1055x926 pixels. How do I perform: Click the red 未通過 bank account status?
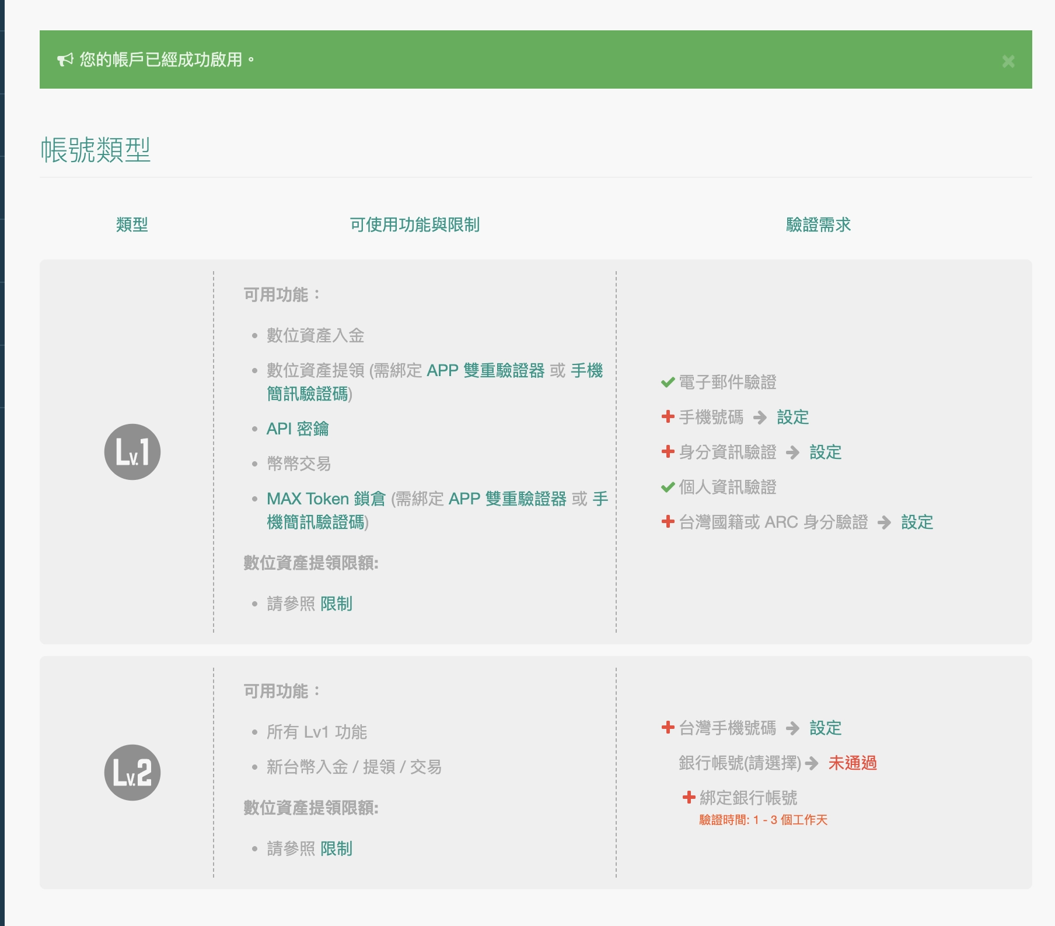853,763
